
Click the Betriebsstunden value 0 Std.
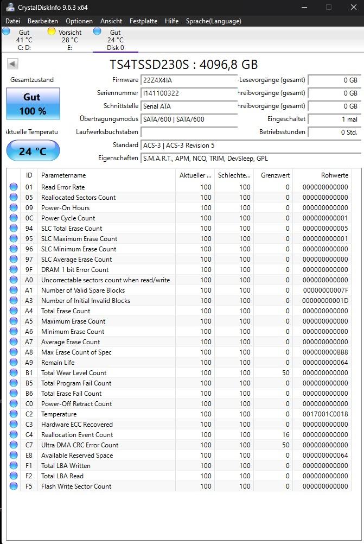pyautogui.click(x=335, y=132)
